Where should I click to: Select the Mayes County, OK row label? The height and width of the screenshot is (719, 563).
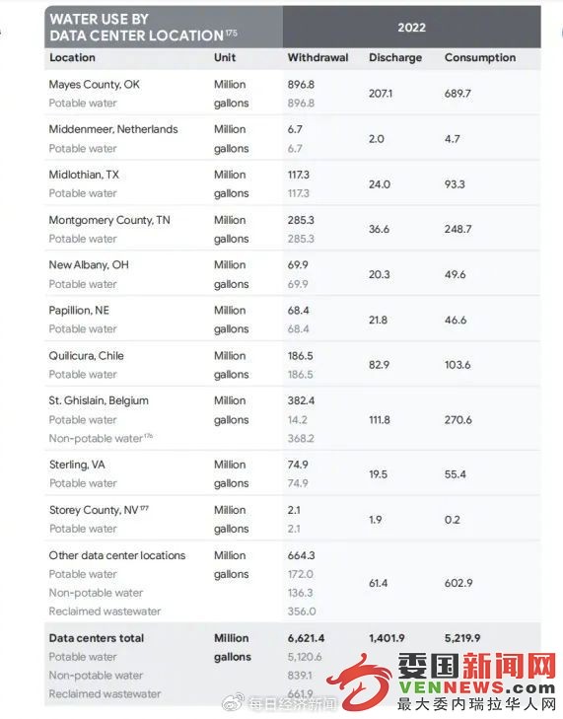coord(94,85)
